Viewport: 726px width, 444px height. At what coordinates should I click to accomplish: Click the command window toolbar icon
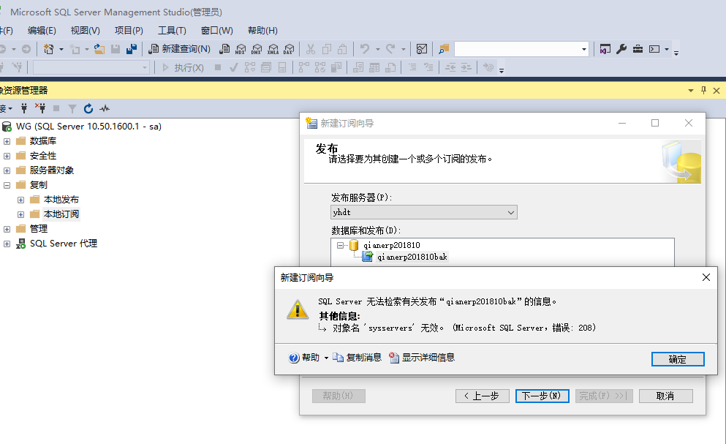click(x=654, y=49)
